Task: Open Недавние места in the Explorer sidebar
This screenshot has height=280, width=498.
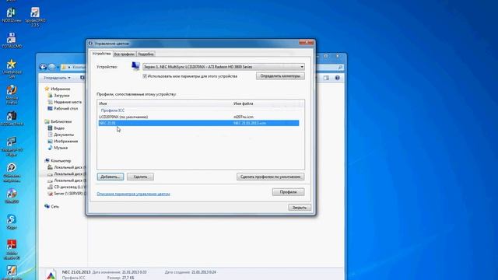Action: (65, 102)
